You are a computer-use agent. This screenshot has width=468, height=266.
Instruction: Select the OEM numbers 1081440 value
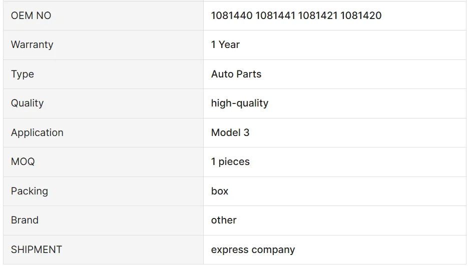(232, 15)
